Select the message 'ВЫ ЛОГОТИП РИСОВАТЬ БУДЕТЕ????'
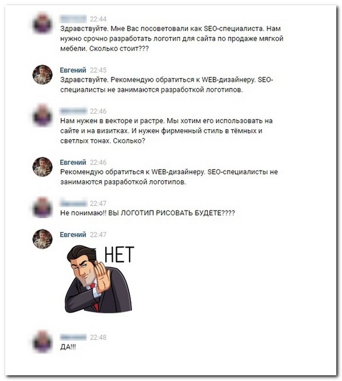This screenshot has height=381, width=342. [172, 213]
